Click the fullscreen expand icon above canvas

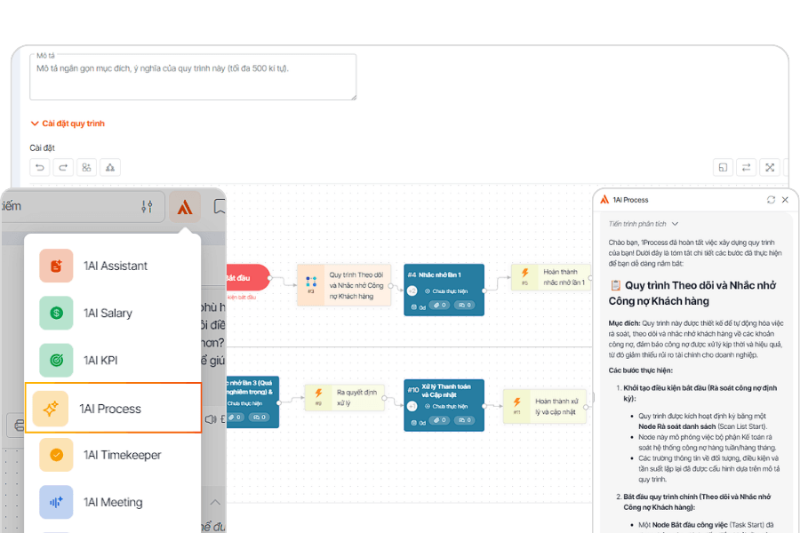click(770, 167)
